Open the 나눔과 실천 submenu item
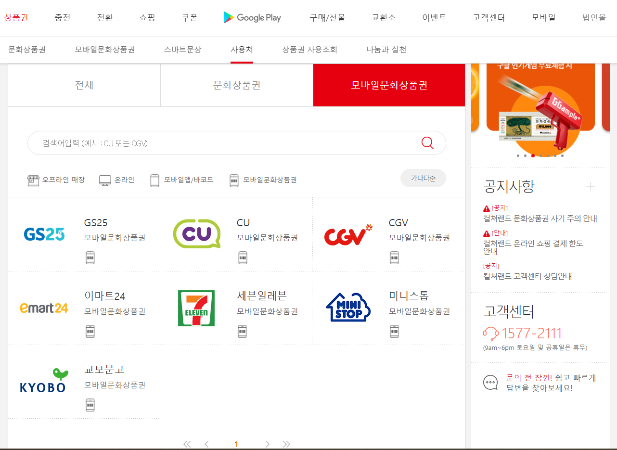Image resolution: width=617 pixels, height=450 pixels. point(386,50)
